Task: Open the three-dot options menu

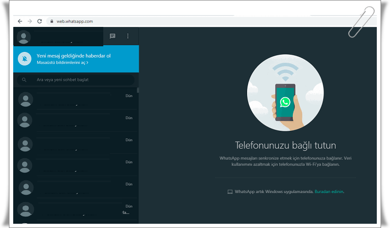Action: point(128,36)
